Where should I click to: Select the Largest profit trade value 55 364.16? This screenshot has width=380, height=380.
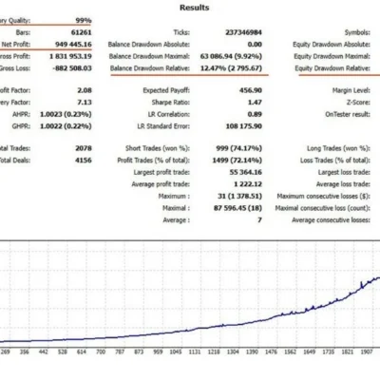[246, 172]
